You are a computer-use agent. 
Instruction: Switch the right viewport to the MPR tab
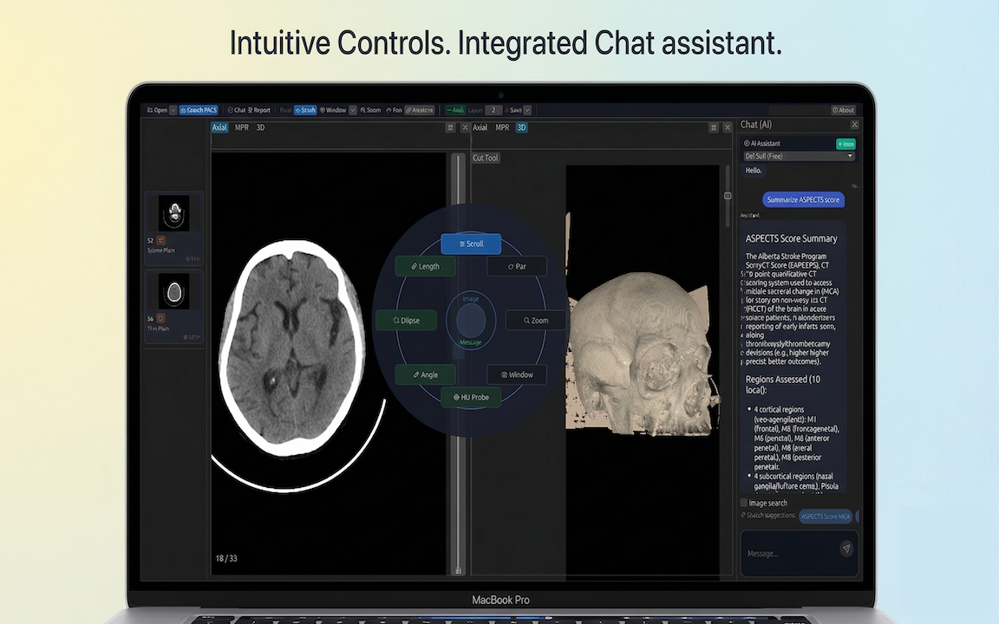[x=503, y=127]
